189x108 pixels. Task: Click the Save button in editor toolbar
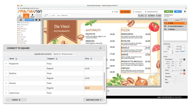(x=141, y=16)
